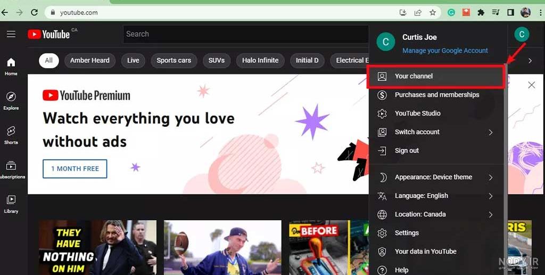Choose Sign out
The image size is (545, 275).
(435, 151)
